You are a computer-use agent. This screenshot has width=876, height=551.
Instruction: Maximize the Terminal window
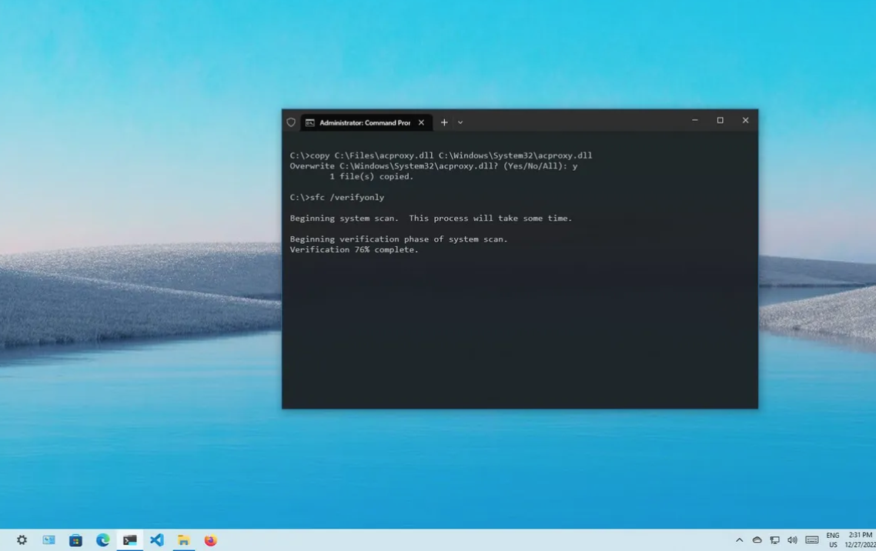(720, 120)
